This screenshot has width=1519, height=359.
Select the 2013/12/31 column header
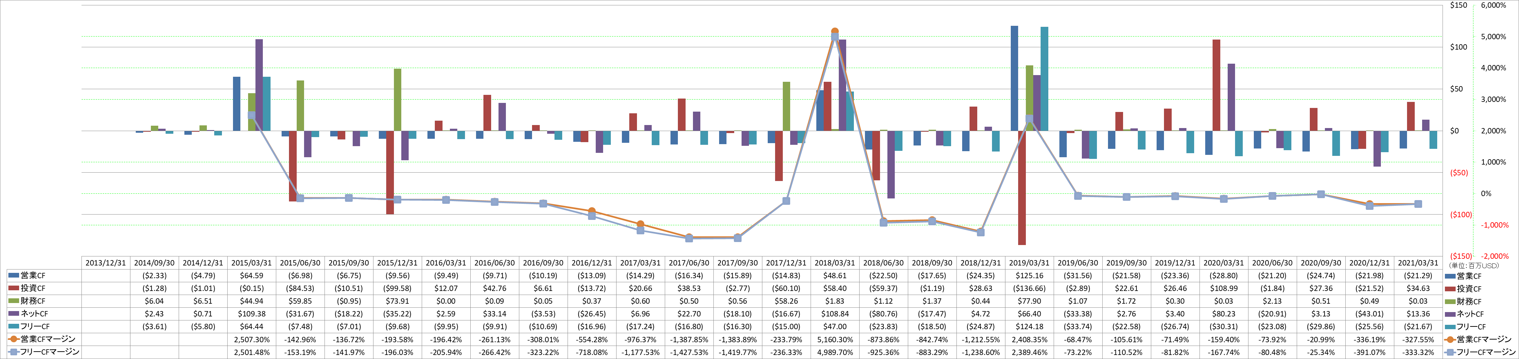106,263
